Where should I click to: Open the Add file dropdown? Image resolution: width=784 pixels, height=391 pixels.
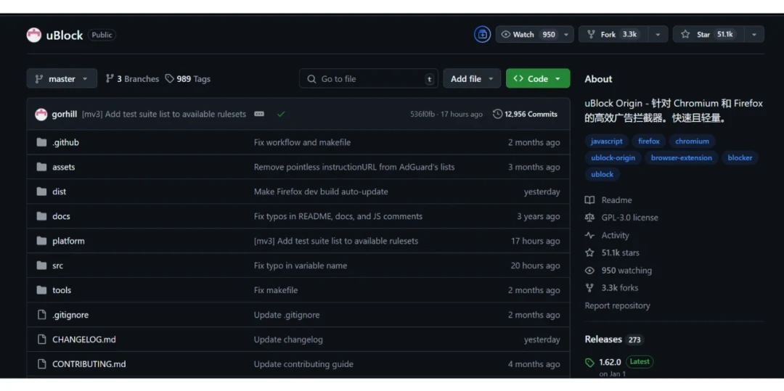(x=472, y=79)
